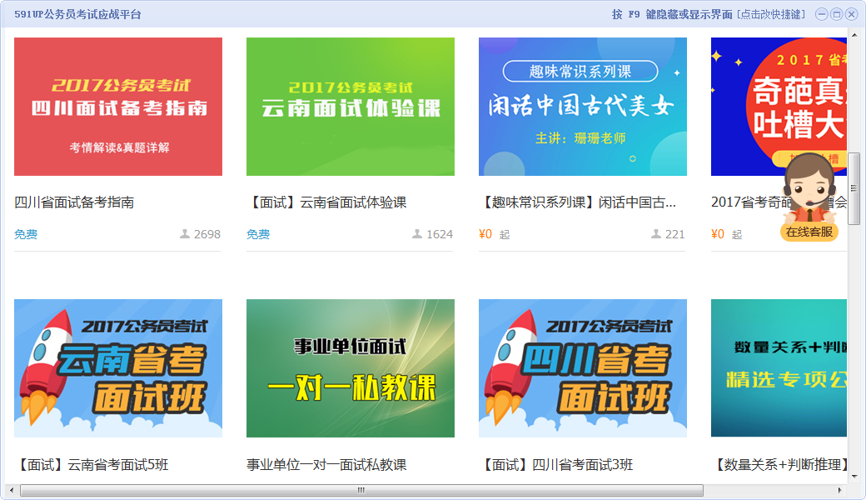The image size is (866, 500).
Task: Minimize the 591UP window
Action: [x=822, y=14]
